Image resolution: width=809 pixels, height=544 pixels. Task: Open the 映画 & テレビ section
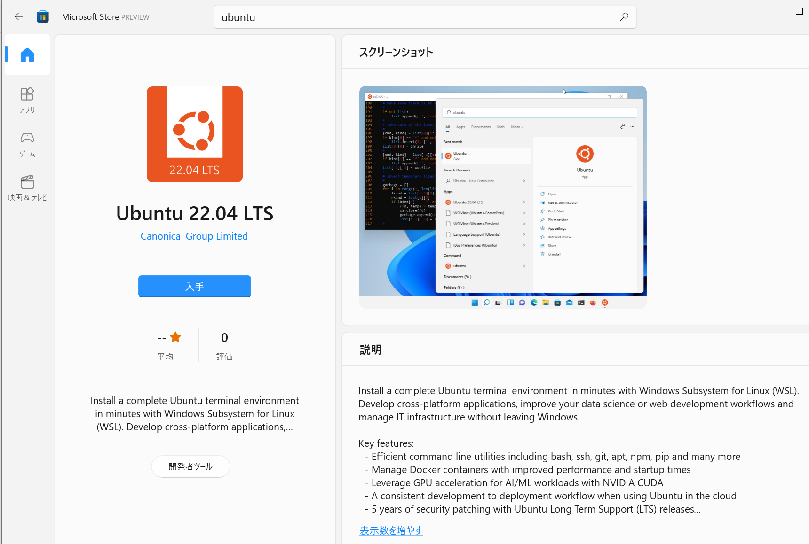(27, 188)
